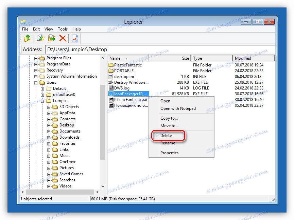The image size is (294, 220).
Task: Click the Program Files folder icon in tree
Action: point(42,58)
